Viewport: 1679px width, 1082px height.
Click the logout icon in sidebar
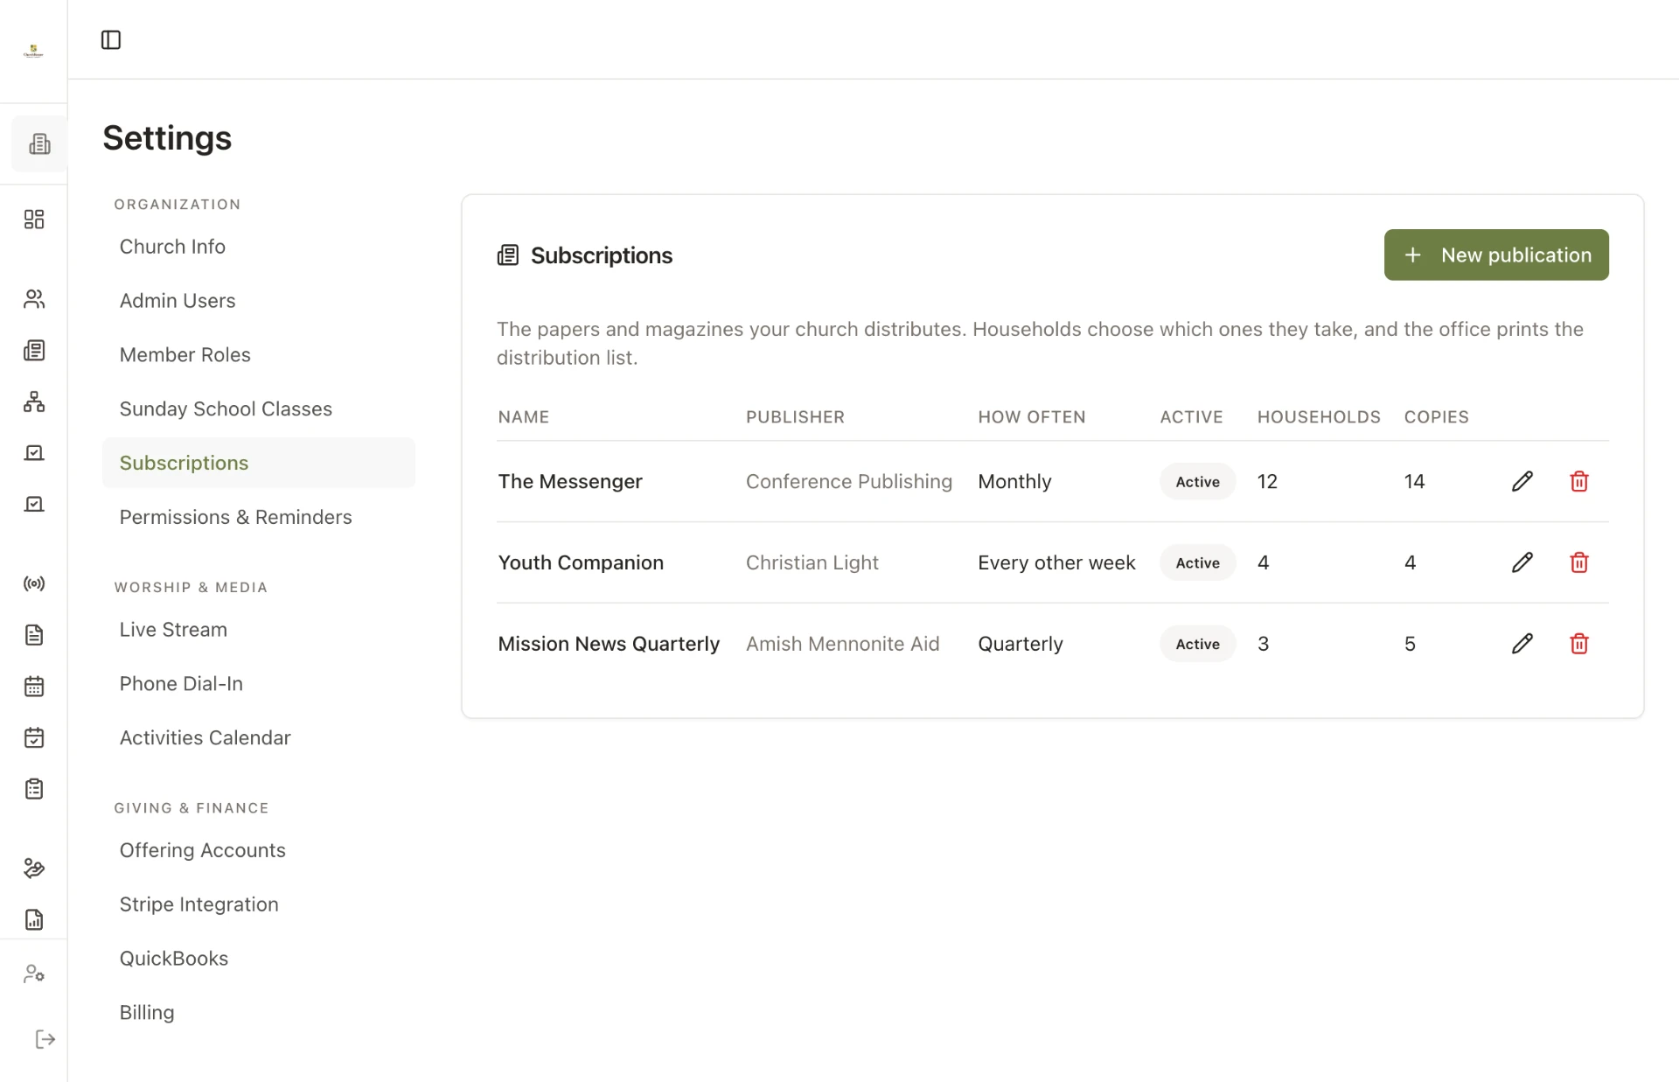45,1039
